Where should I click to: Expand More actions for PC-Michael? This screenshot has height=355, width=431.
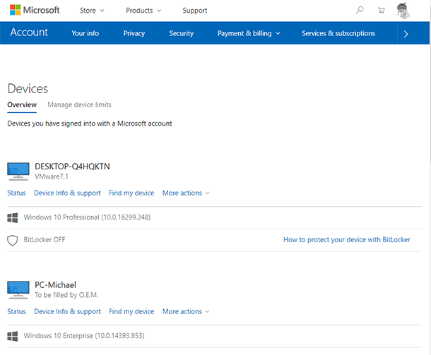[x=186, y=312]
